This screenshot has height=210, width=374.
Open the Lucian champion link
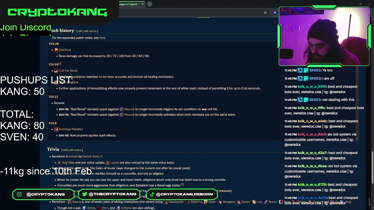click(x=115, y=163)
